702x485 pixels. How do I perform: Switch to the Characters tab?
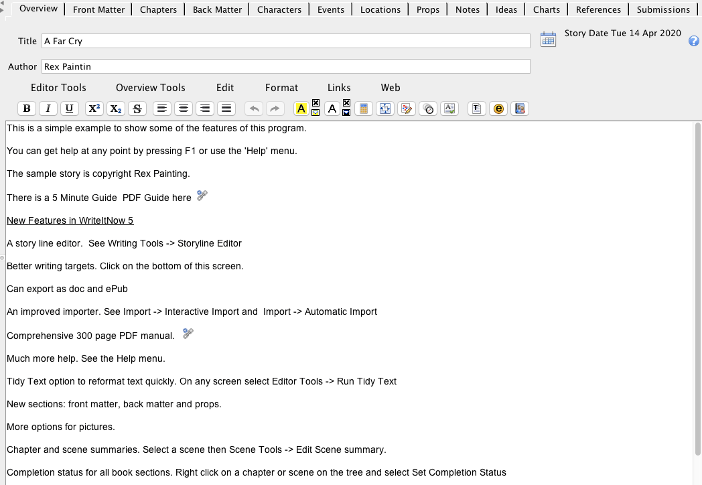point(279,9)
